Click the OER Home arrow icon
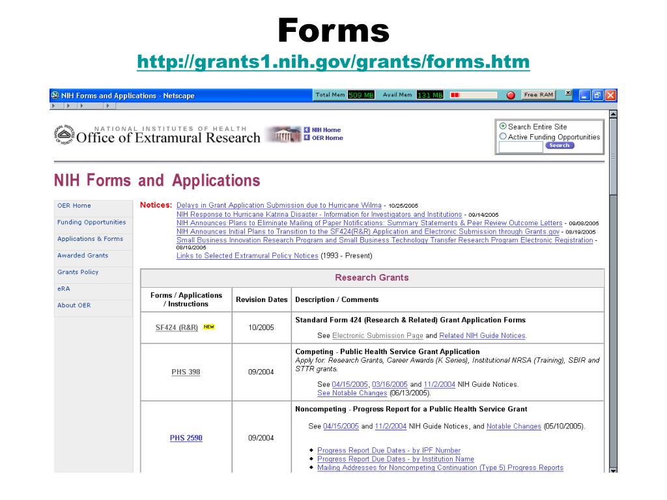Image resolution: width=667 pixels, height=500 pixels. (x=307, y=137)
